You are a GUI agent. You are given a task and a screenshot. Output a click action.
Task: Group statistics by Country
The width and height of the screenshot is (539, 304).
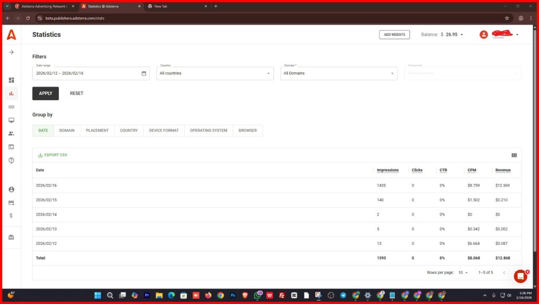click(x=128, y=131)
